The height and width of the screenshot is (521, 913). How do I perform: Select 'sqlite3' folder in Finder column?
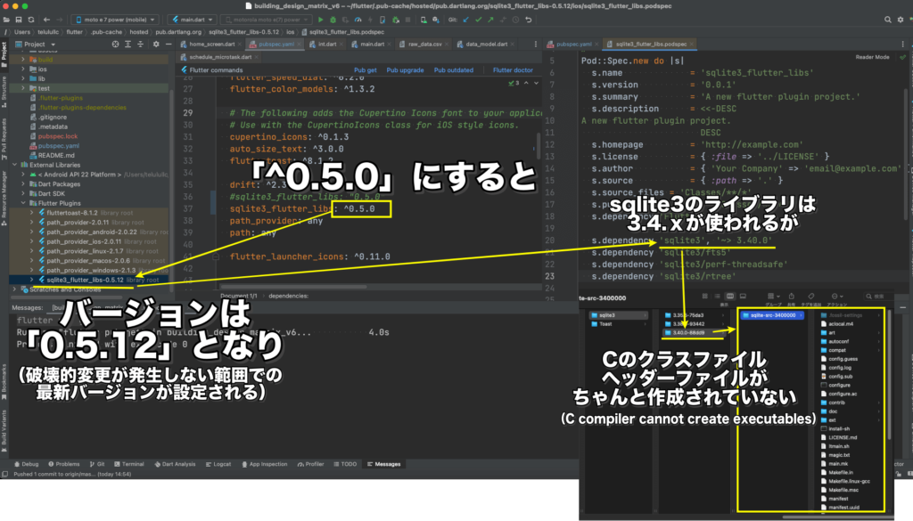[617, 315]
